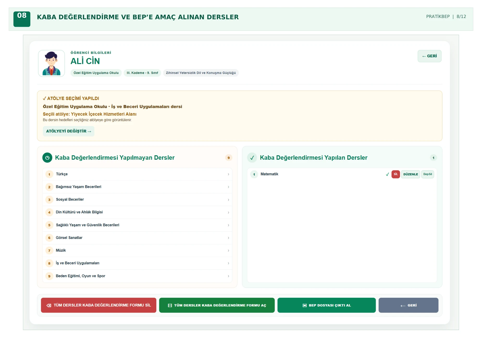The width and height of the screenshot is (482, 341).
Task: Click the Özel Eğitim Uygulama Okulu tag
Action: (96, 73)
